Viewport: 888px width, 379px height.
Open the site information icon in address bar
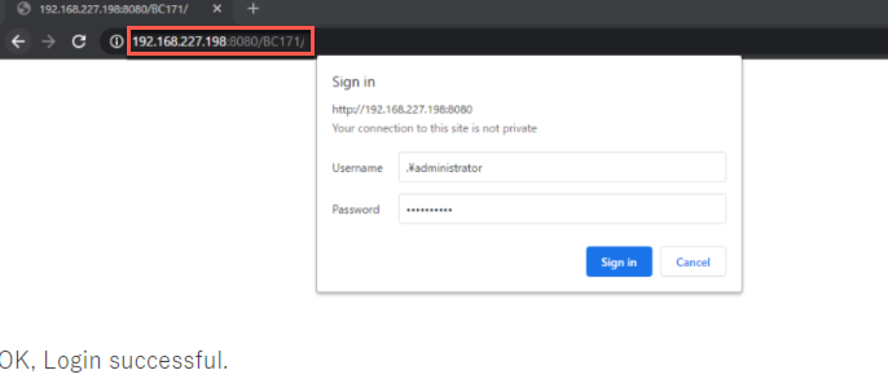(x=116, y=42)
